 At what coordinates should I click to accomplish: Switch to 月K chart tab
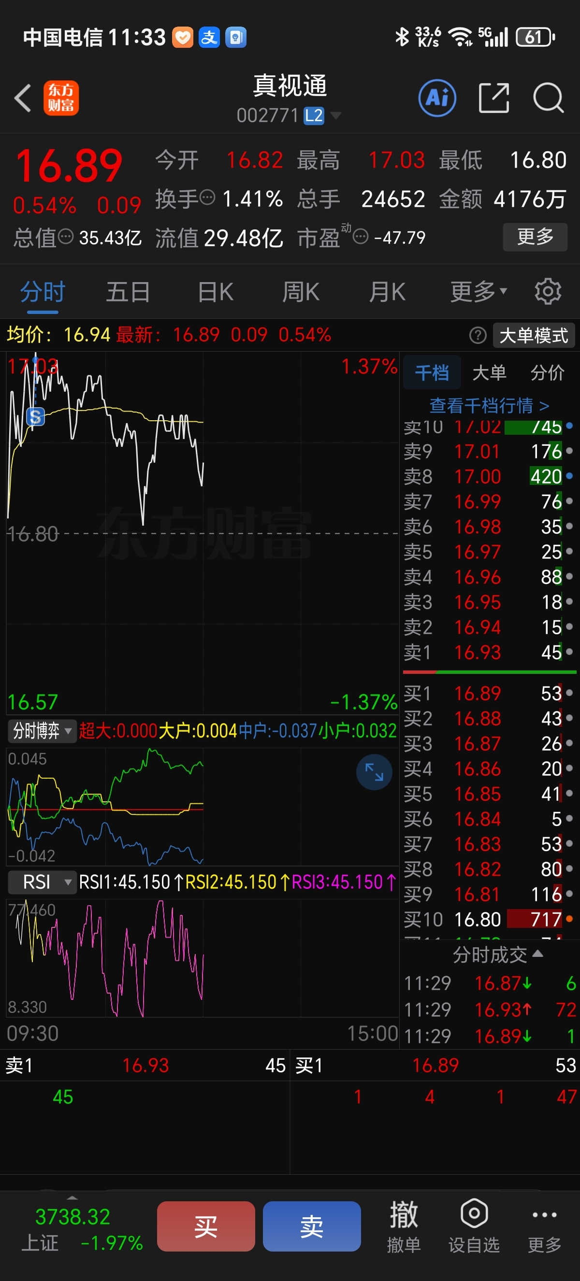point(387,292)
